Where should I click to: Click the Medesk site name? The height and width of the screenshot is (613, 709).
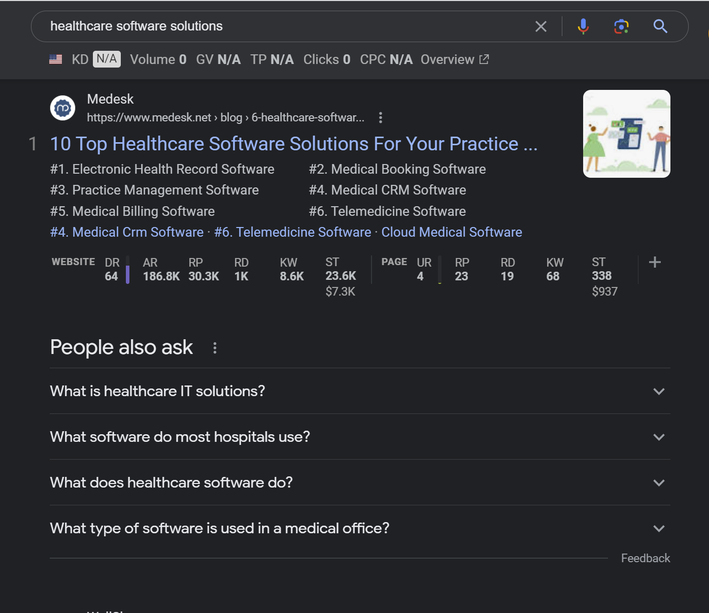[x=110, y=99]
